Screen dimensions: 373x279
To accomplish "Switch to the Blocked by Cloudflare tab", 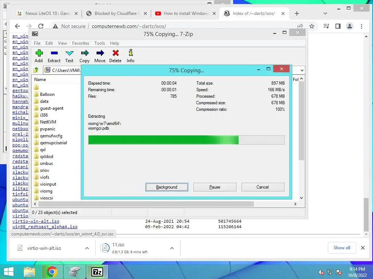I will pos(117,13).
